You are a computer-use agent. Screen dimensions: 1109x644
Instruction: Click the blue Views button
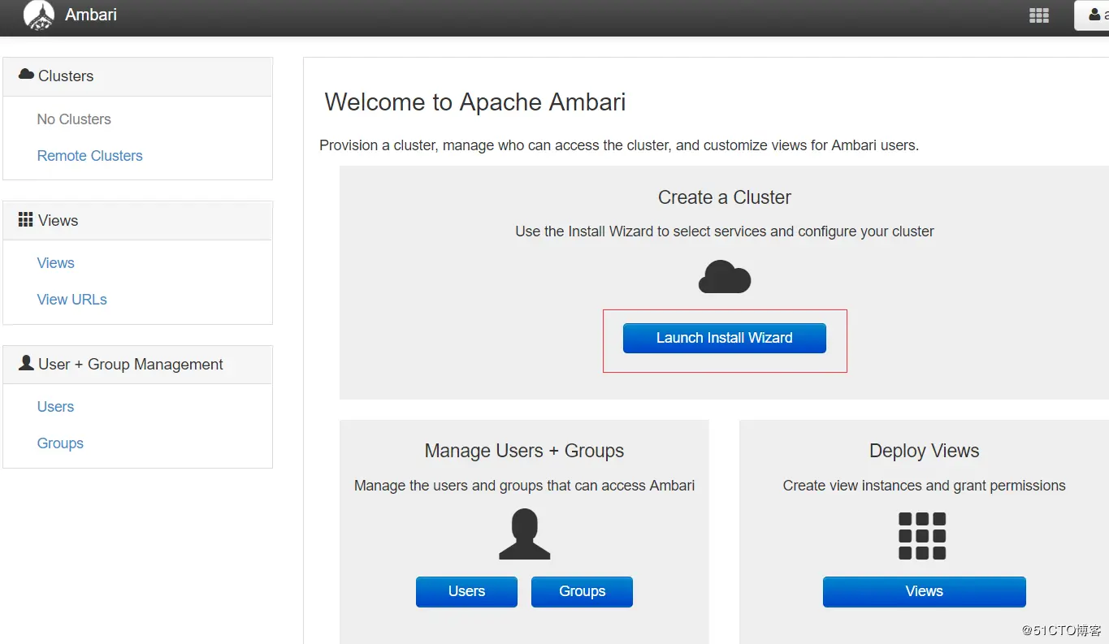pyautogui.click(x=924, y=591)
